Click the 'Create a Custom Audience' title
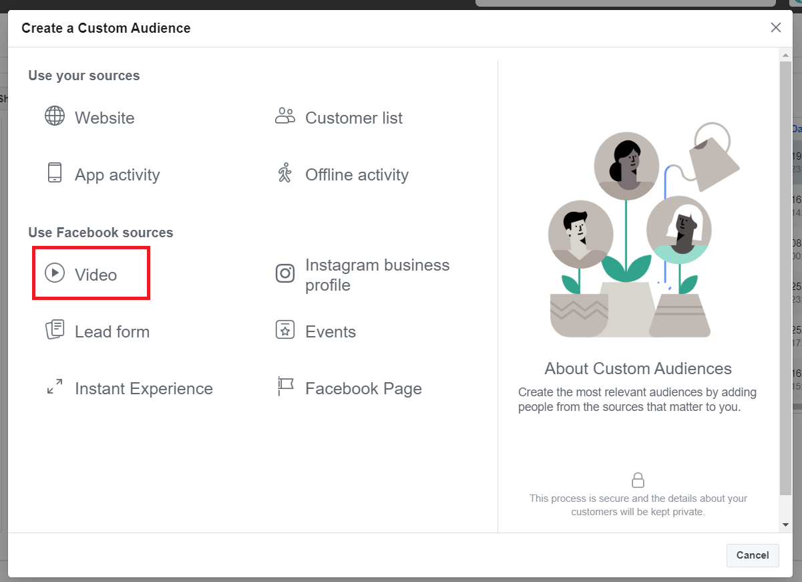This screenshot has height=582, width=802. click(x=106, y=28)
